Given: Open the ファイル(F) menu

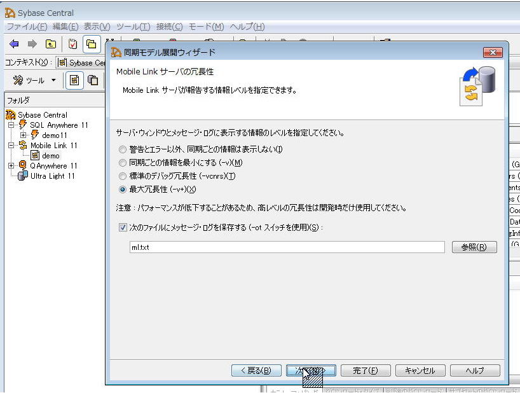Looking at the screenshot, I should click(27, 27).
